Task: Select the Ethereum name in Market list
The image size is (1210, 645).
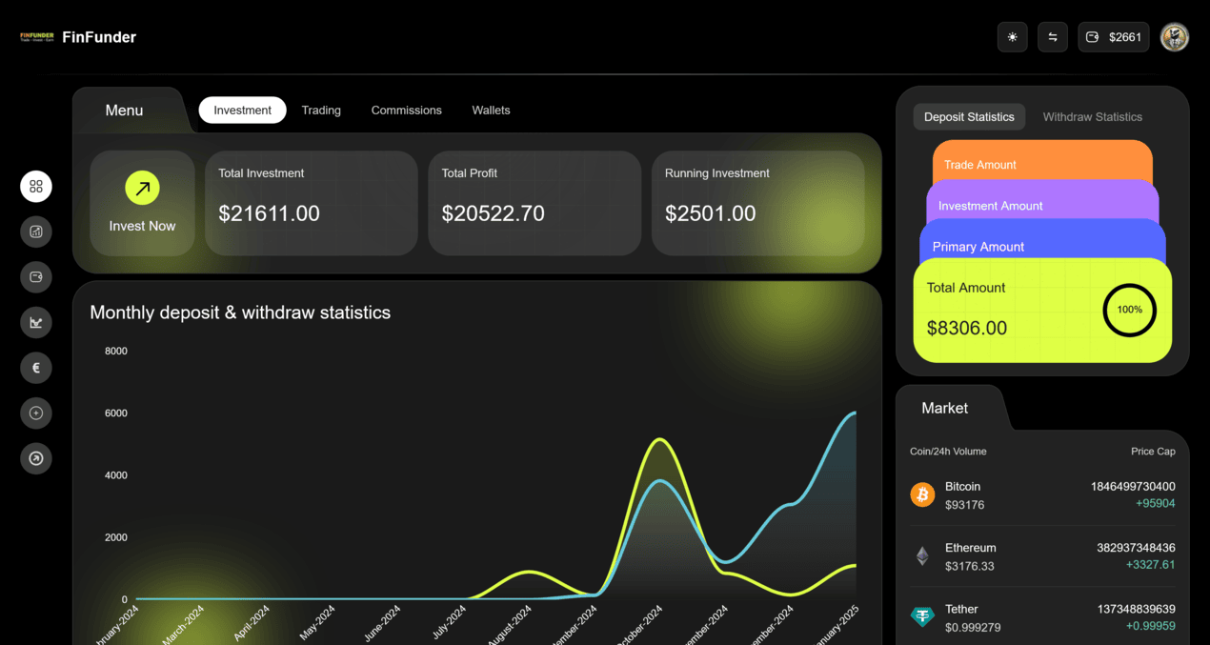Action: 970,548
